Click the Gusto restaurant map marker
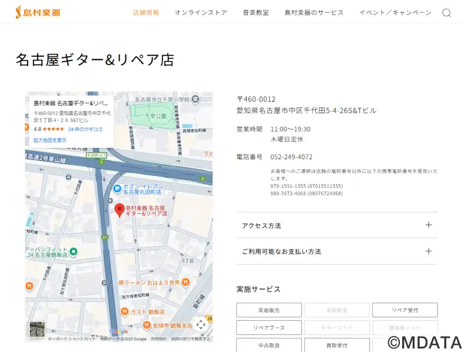This screenshot has height=352, width=469. click(x=124, y=312)
